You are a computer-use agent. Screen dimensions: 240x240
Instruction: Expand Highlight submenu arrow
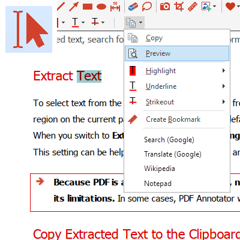pyautogui.click(x=224, y=71)
